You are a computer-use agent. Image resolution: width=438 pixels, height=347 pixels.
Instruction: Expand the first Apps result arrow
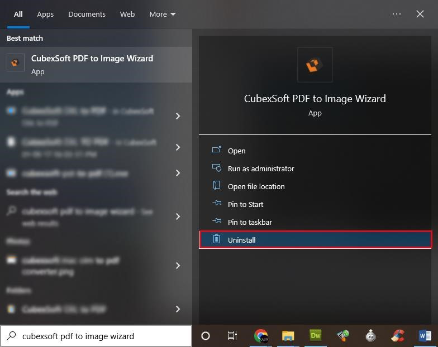pos(178,116)
